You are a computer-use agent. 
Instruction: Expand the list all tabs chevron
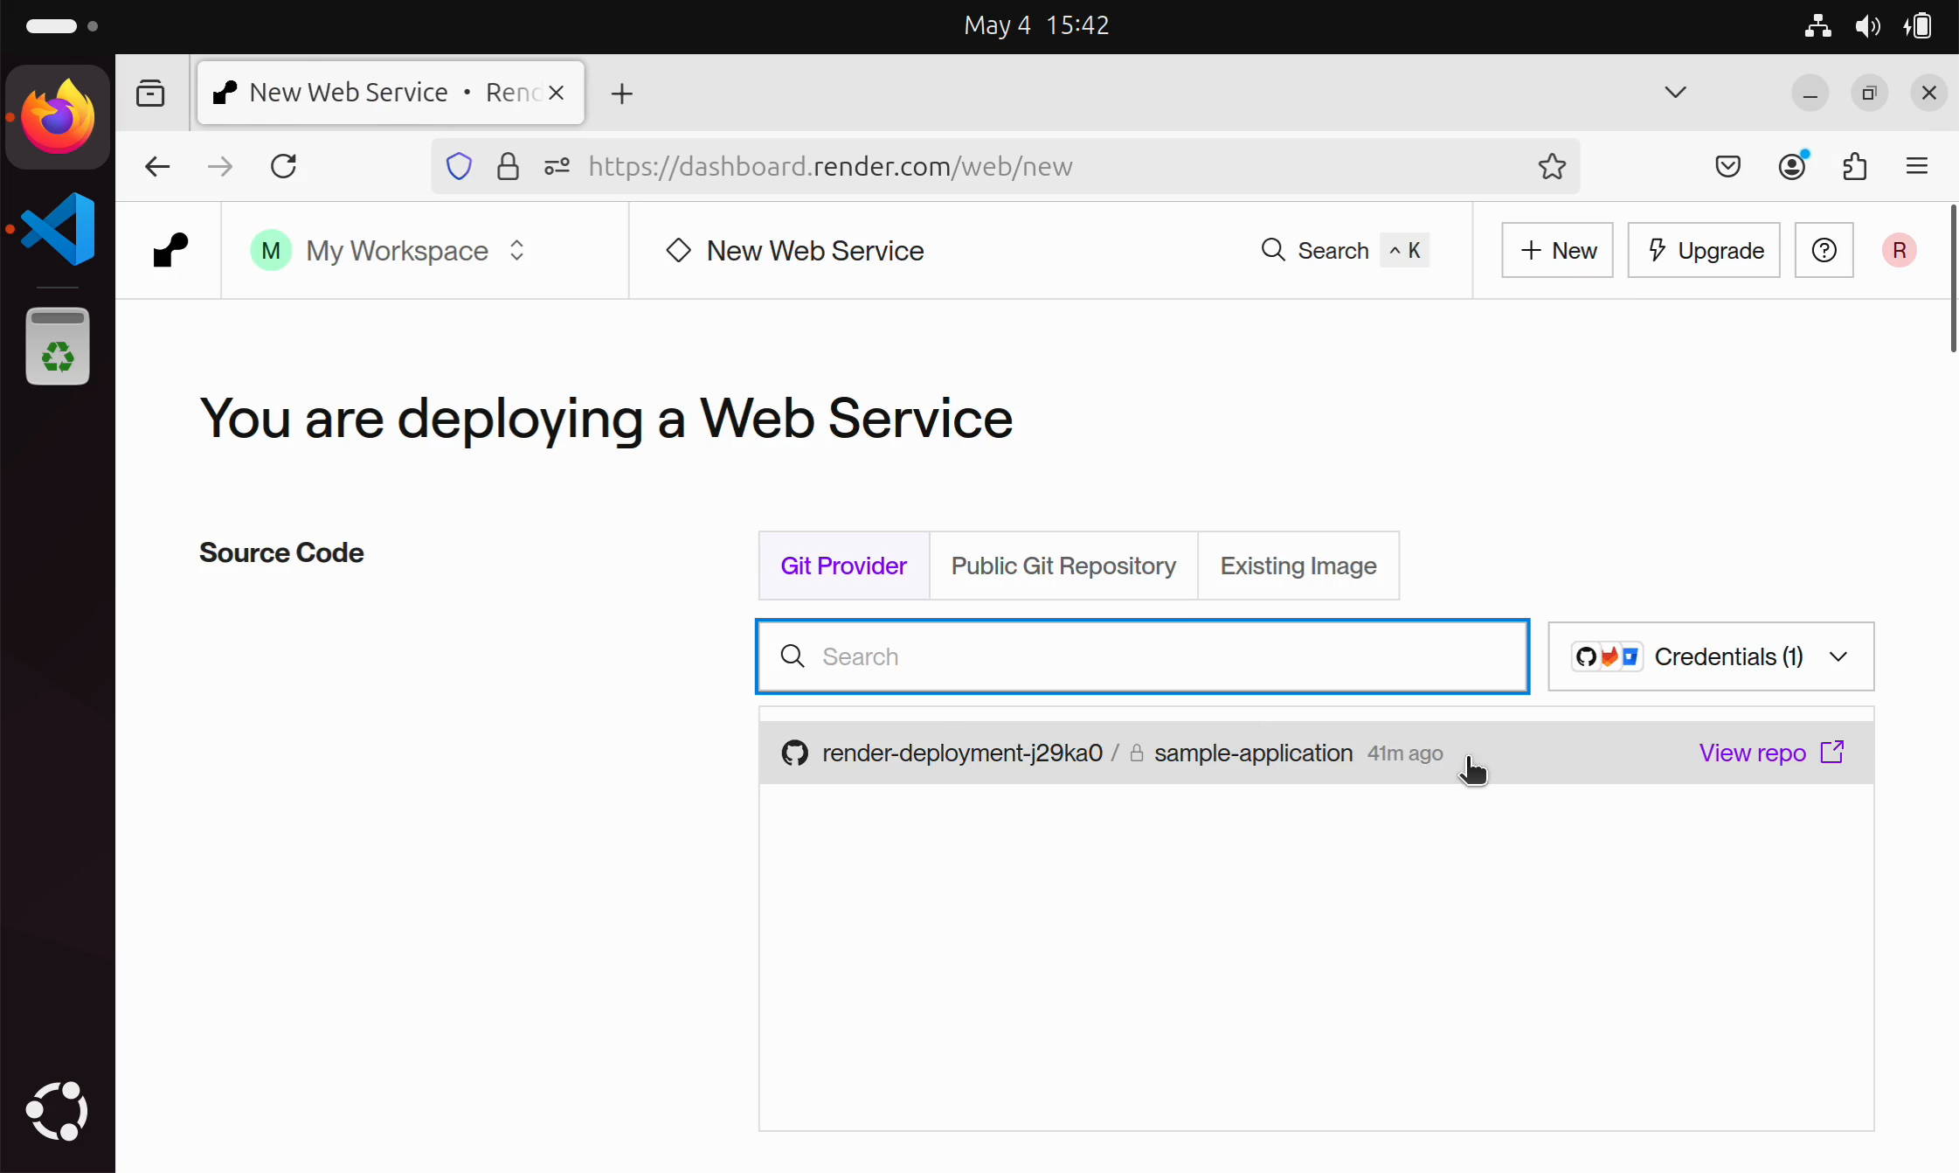(x=1674, y=93)
